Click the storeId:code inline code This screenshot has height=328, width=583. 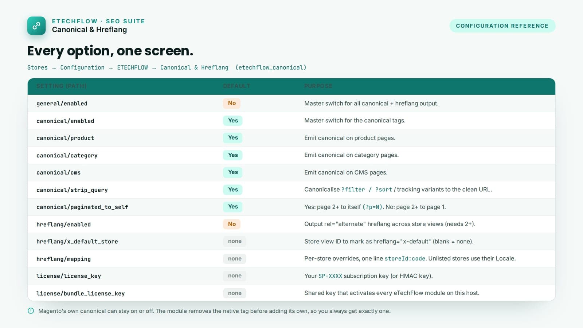point(405,259)
